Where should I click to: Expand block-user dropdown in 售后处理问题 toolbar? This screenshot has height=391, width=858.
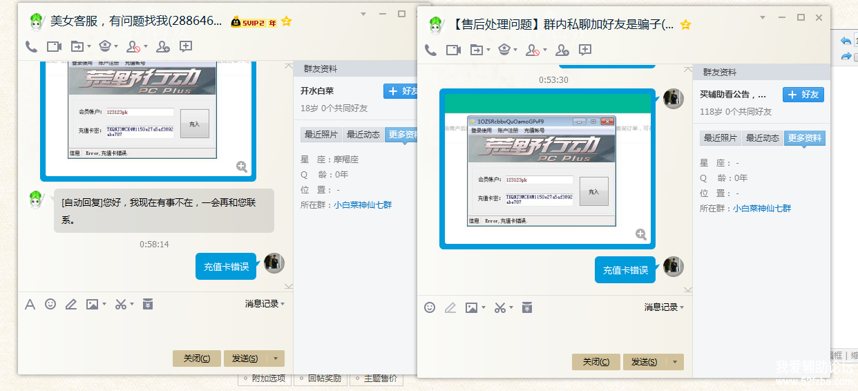tap(546, 50)
